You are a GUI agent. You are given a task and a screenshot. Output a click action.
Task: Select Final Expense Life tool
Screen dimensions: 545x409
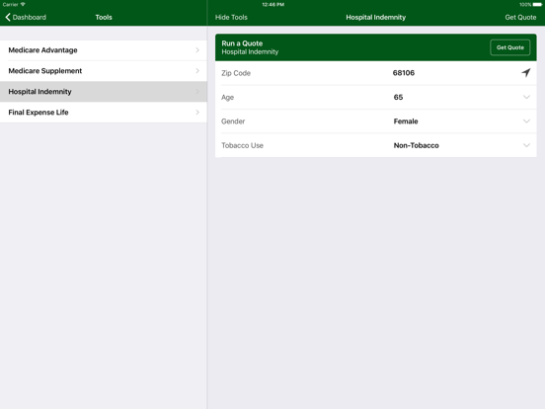tap(104, 113)
